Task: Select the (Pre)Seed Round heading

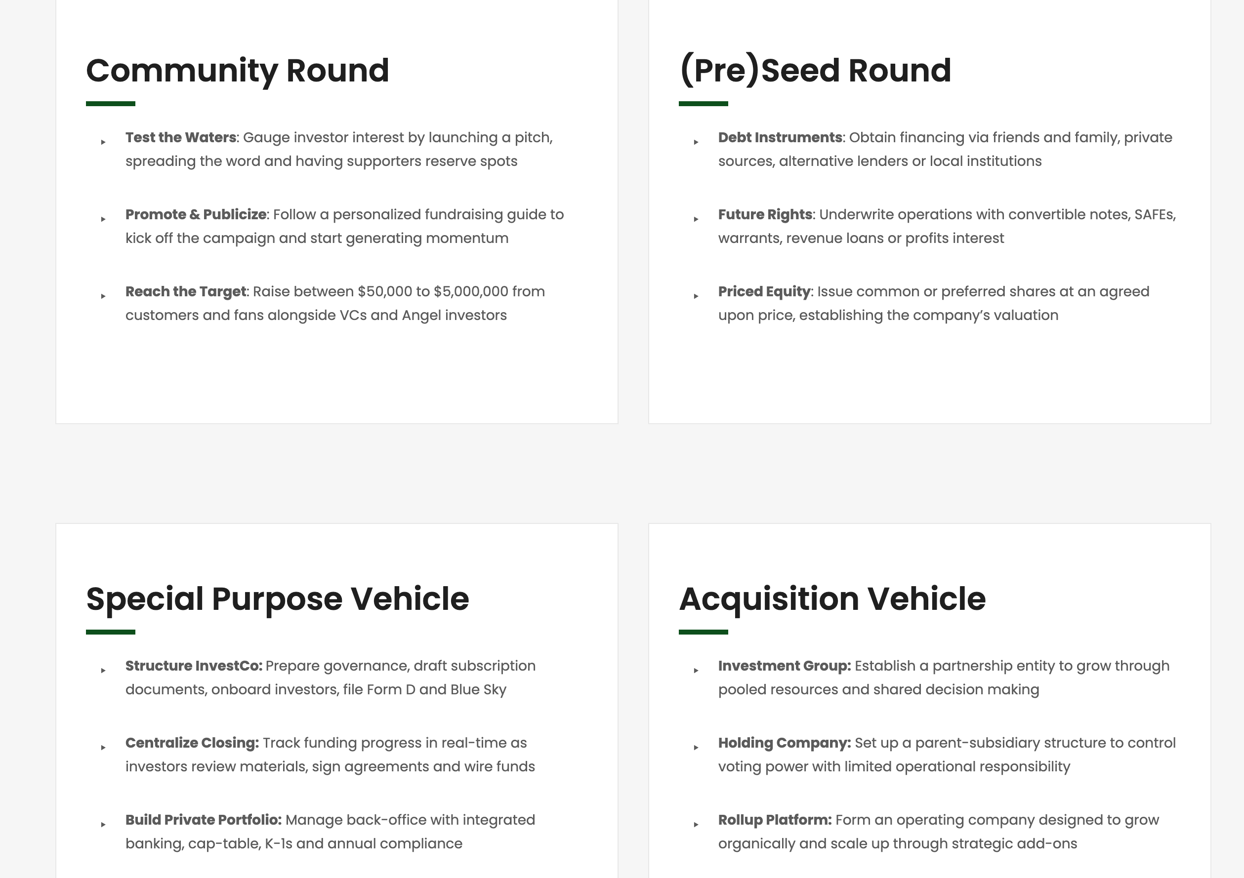Action: 815,71
